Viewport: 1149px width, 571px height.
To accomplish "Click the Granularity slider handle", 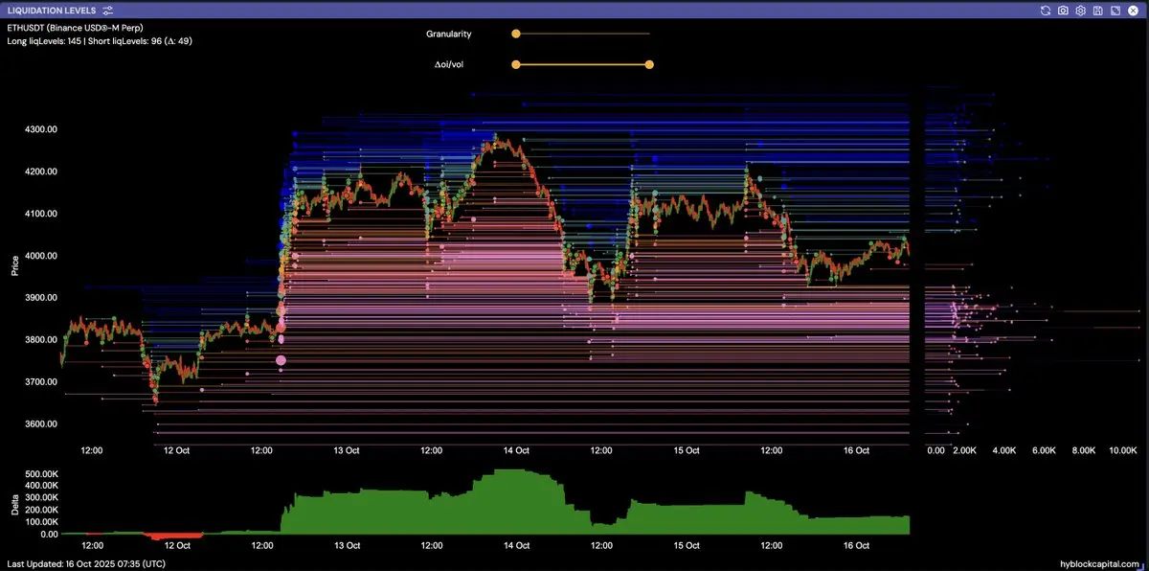I will pyautogui.click(x=516, y=34).
